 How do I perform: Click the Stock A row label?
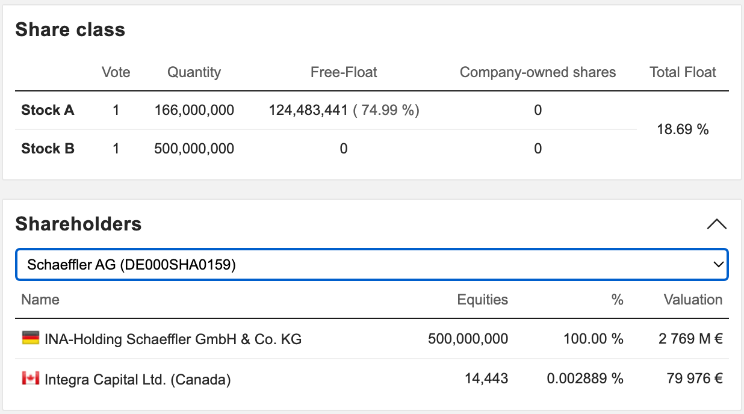tap(48, 110)
